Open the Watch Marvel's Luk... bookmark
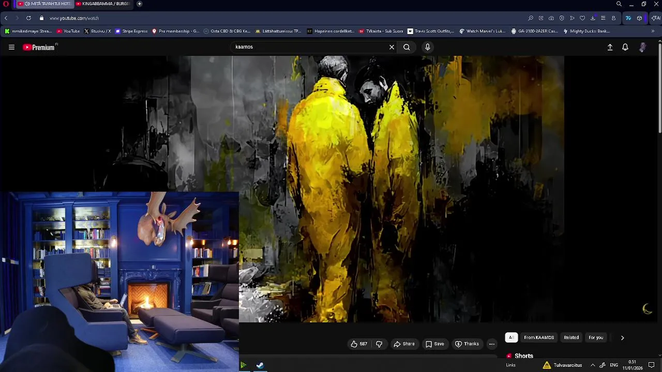Viewport: 662px width, 372px height. 483,31
